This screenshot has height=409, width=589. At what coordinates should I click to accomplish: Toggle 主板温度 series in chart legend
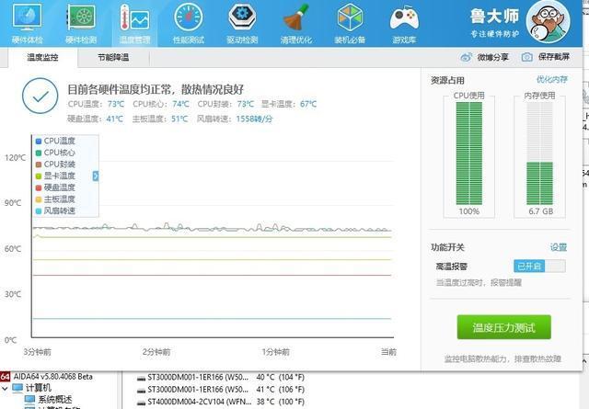(x=55, y=199)
